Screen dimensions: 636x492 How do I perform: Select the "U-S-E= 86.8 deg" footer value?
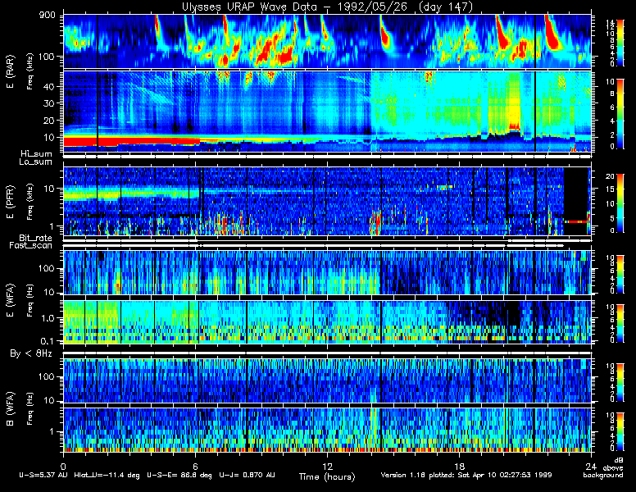tap(179, 475)
